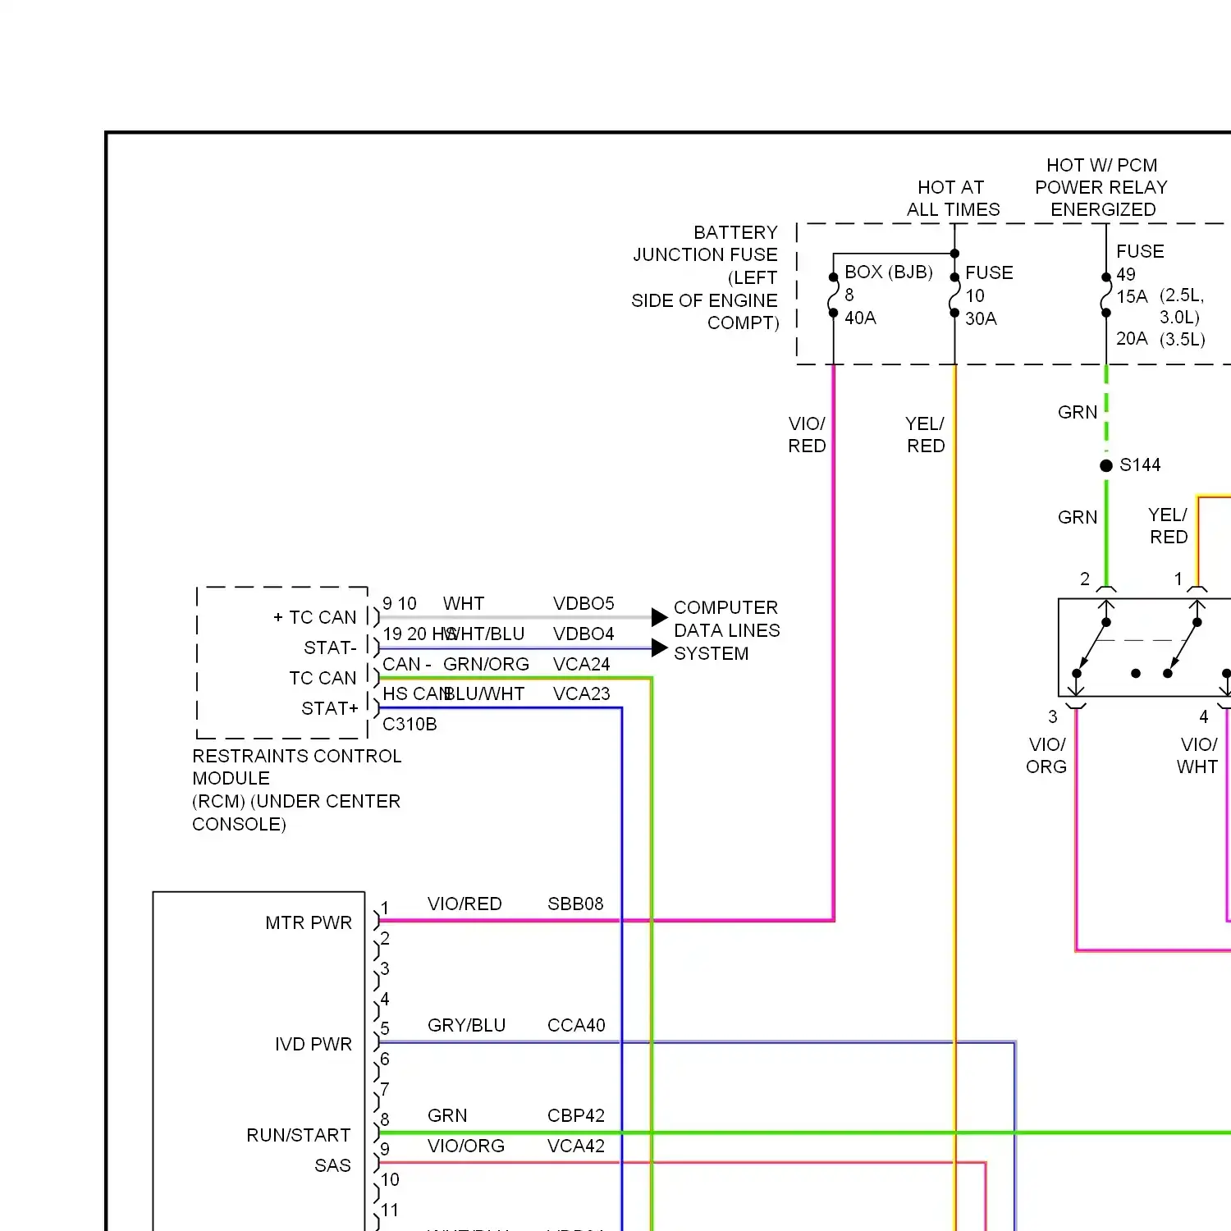Click the 'VIO/ WHT' label at relay pin 4
The image size is (1231, 1231).
[x=1198, y=755]
